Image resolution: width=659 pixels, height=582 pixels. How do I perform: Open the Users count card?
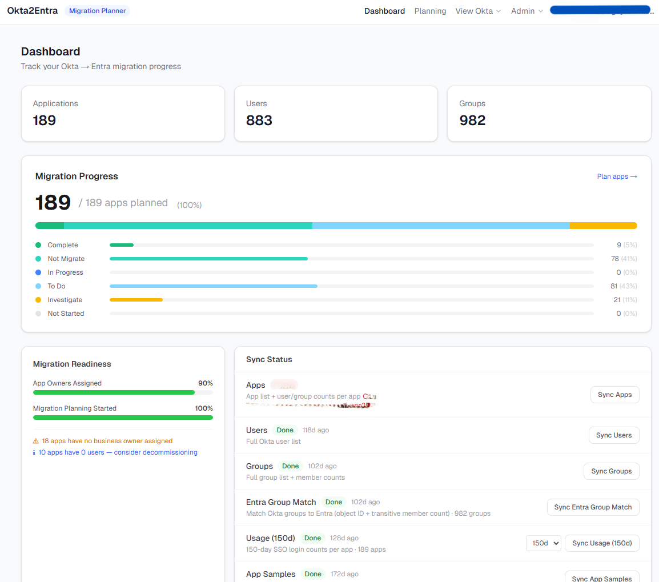pyautogui.click(x=336, y=114)
